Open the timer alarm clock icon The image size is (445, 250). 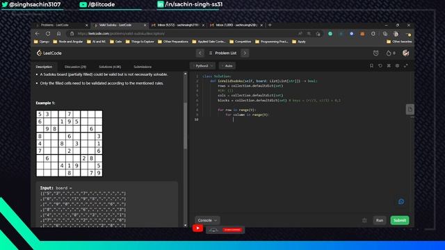375,53
